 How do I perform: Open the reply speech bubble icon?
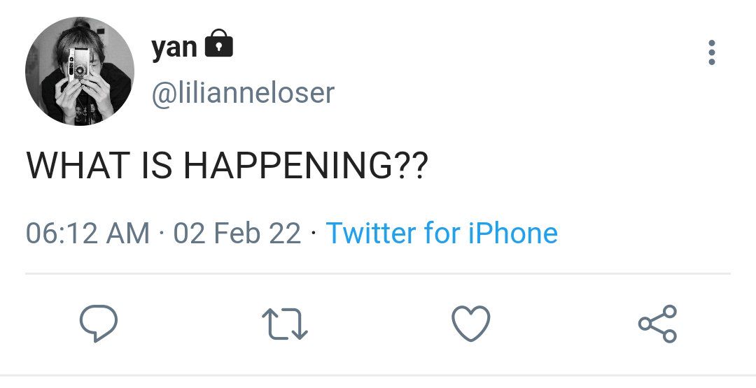(x=99, y=324)
